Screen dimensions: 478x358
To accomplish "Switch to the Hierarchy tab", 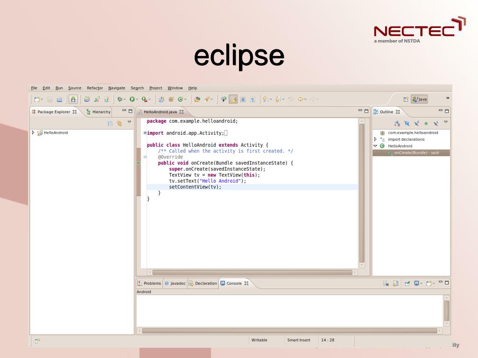I will pos(98,112).
